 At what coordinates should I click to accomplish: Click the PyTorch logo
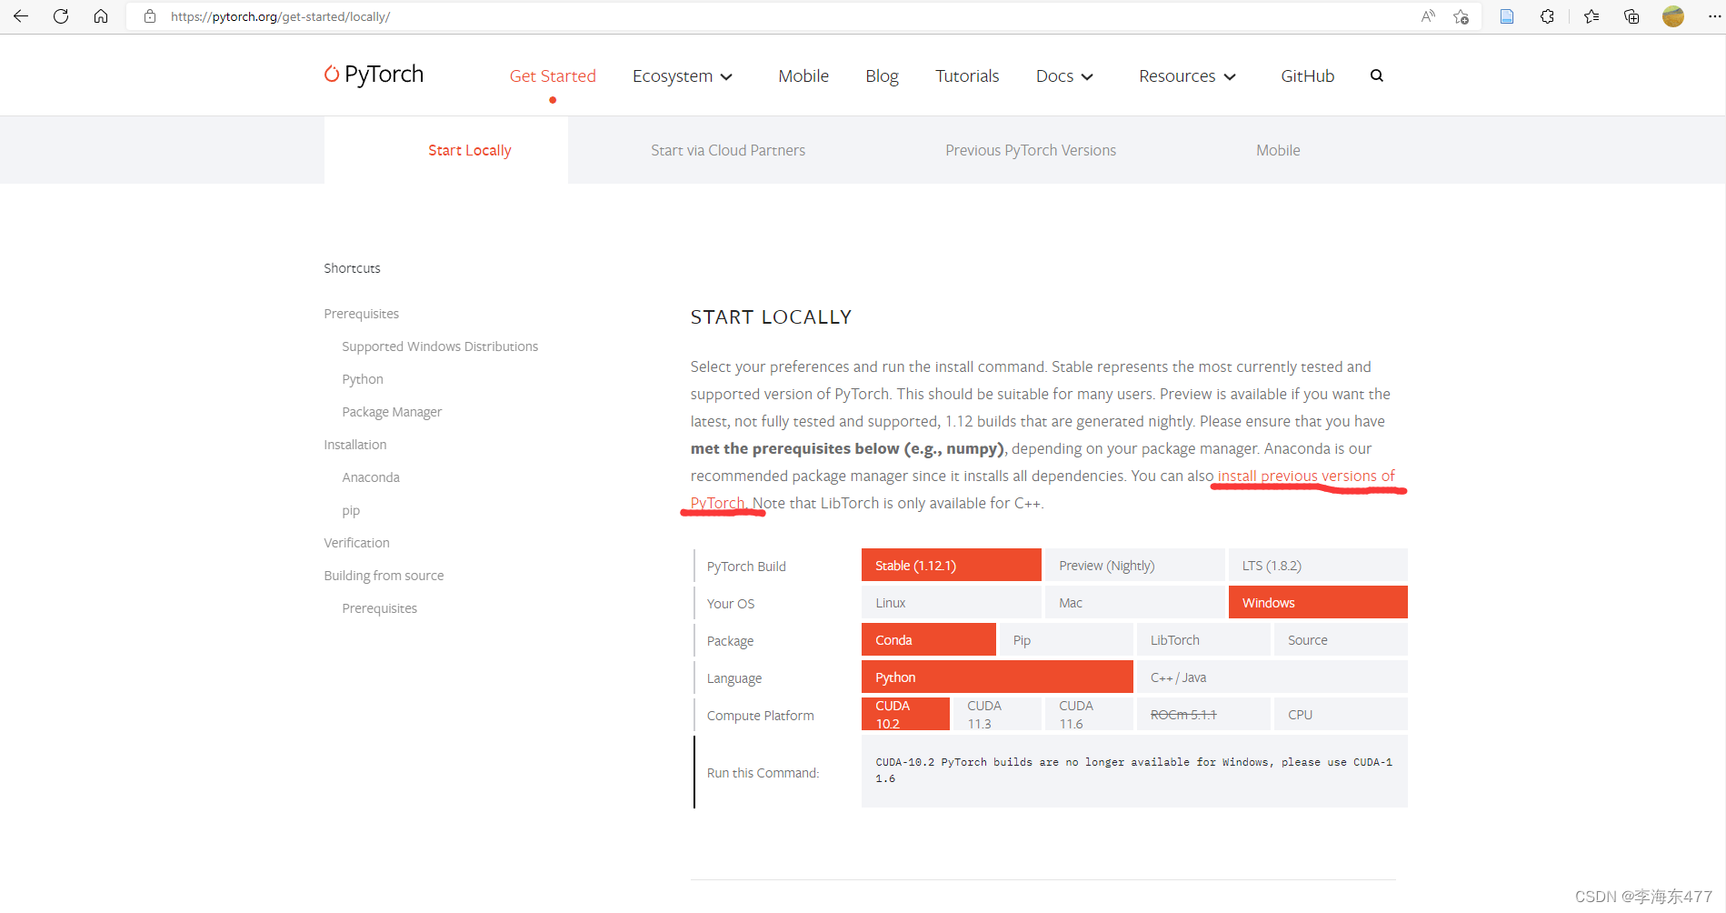[374, 74]
